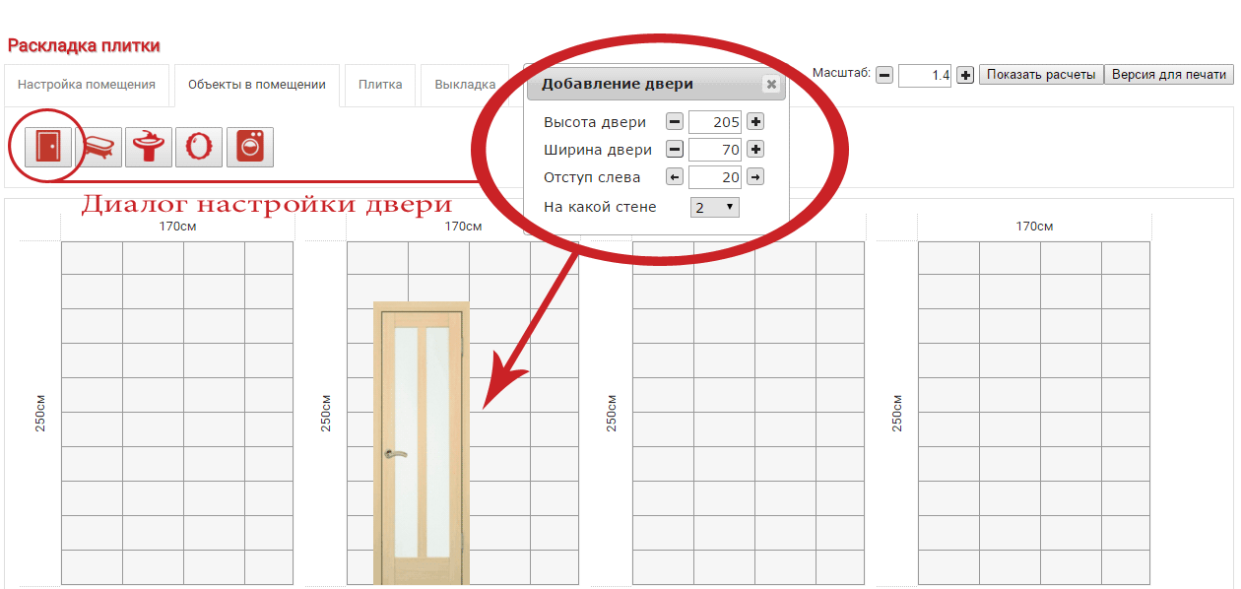Zoom in with Масштаб plus button
The width and height of the screenshot is (1241, 589).
tap(965, 75)
